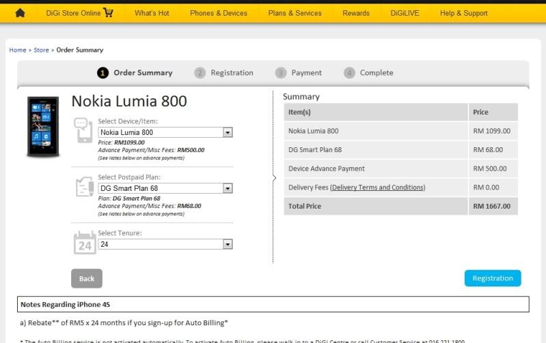This screenshot has width=546, height=343.
Task: Follow the Store breadcrumb link
Action: point(41,50)
